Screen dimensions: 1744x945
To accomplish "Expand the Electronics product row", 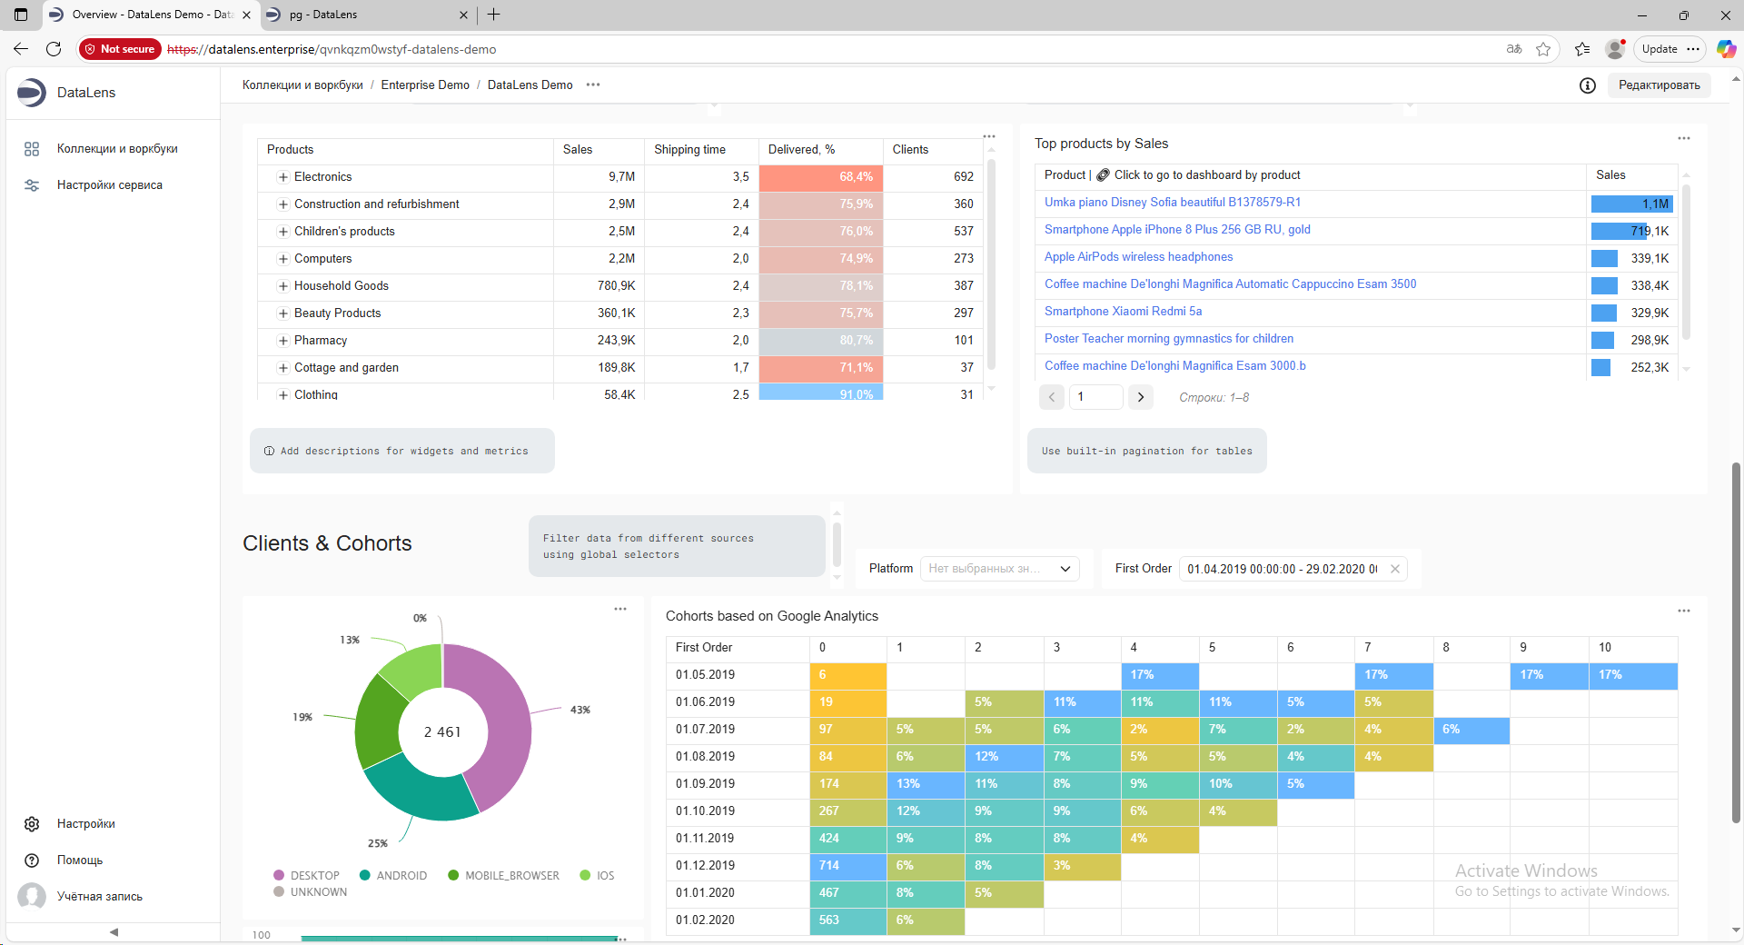I will (x=283, y=177).
